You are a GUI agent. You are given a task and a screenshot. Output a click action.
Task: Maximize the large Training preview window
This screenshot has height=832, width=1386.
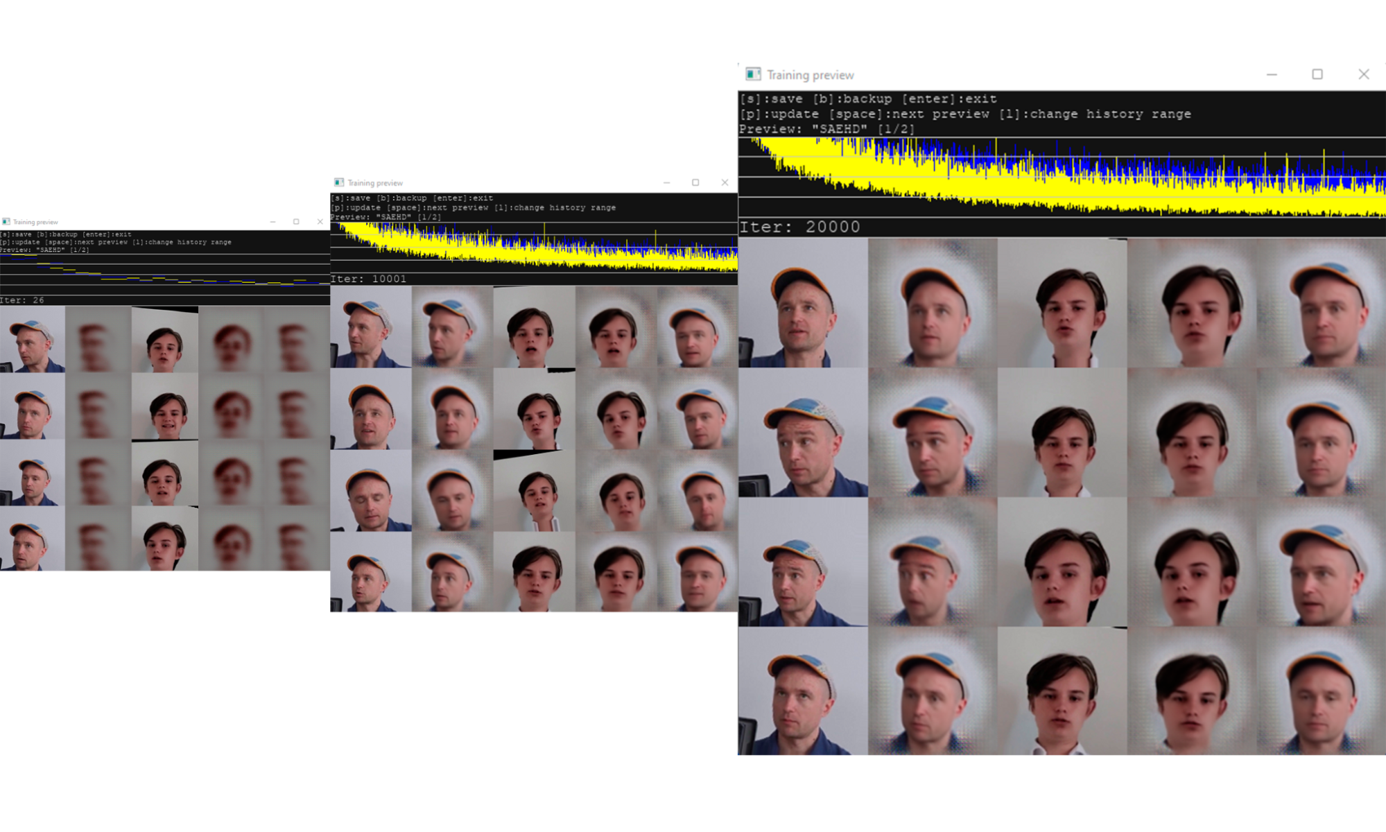pos(1317,74)
